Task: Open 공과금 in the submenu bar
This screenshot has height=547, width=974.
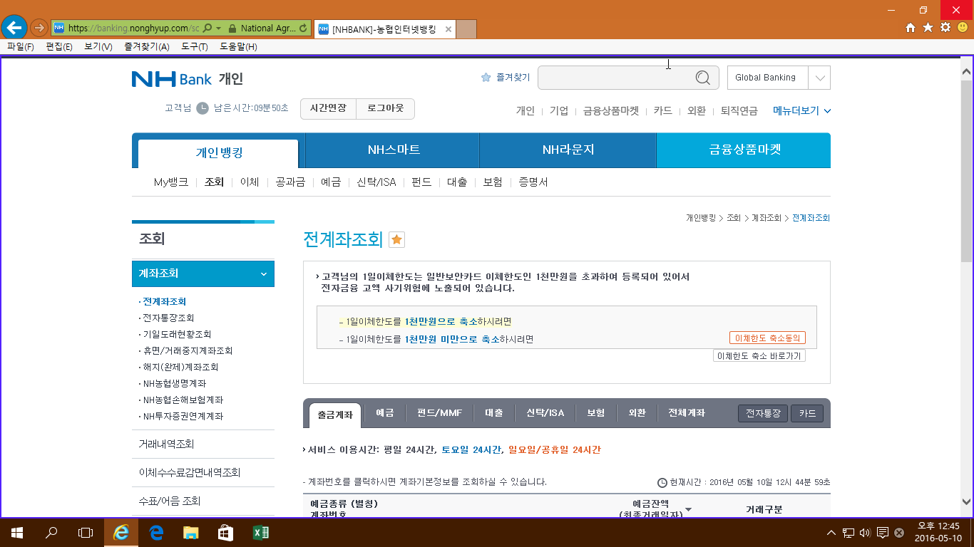Action: coord(290,182)
